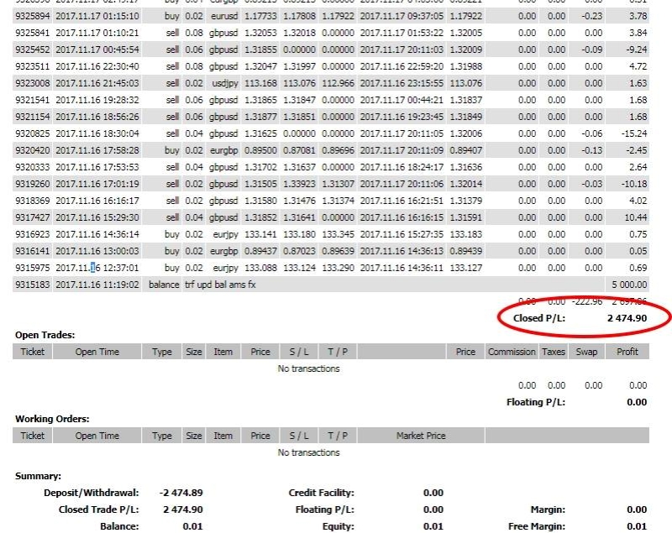Select ticket number 9318369
This screenshot has width=672, height=533.
pos(33,201)
